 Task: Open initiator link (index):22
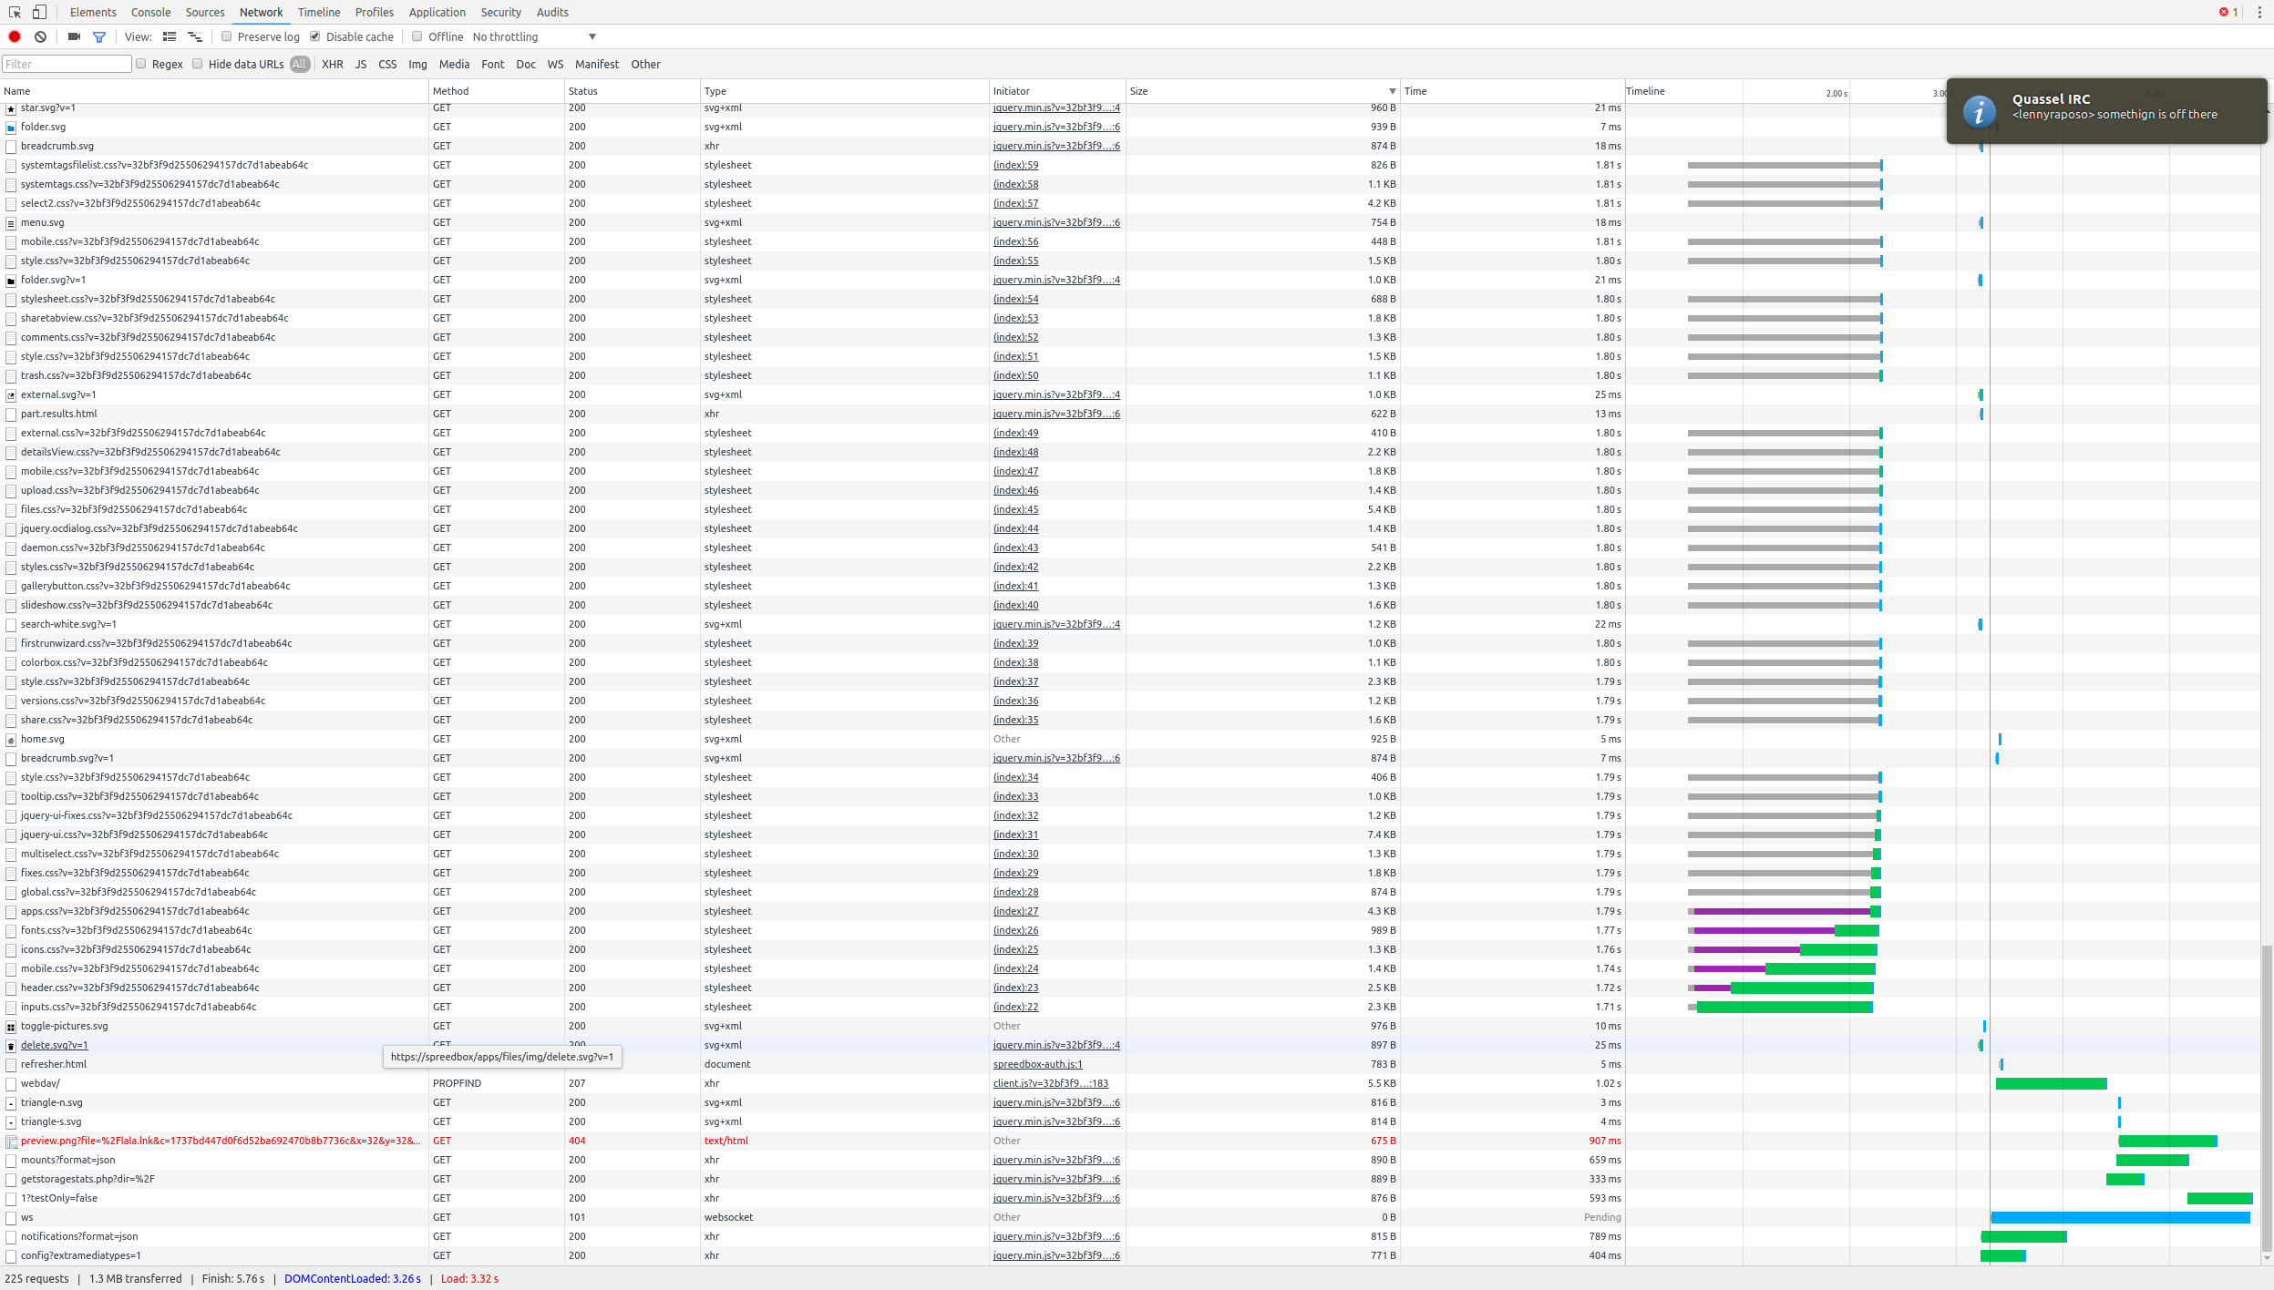coord(1015,1007)
